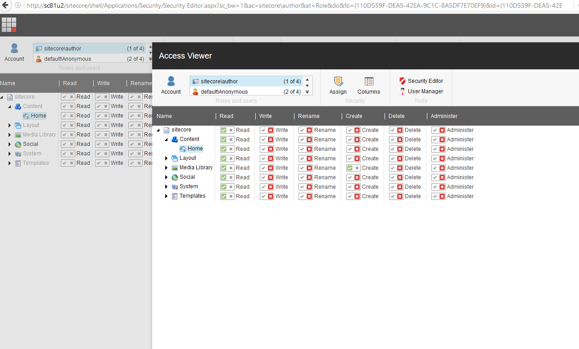Click the Media Library picture icon
Viewport: 579px width, 349px height.
175,168
